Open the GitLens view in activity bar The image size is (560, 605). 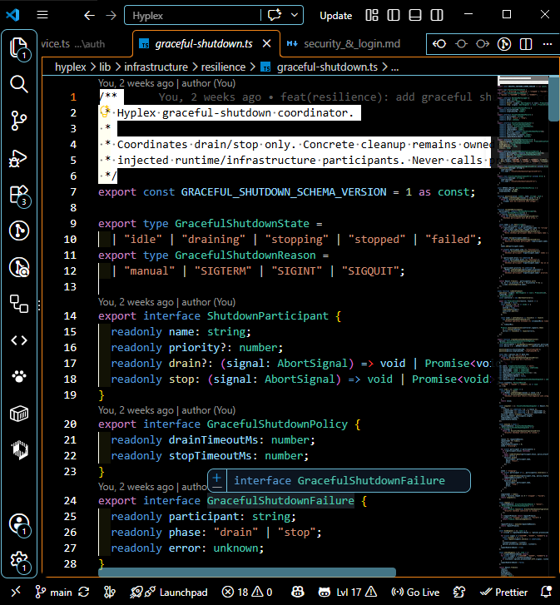coord(19,231)
